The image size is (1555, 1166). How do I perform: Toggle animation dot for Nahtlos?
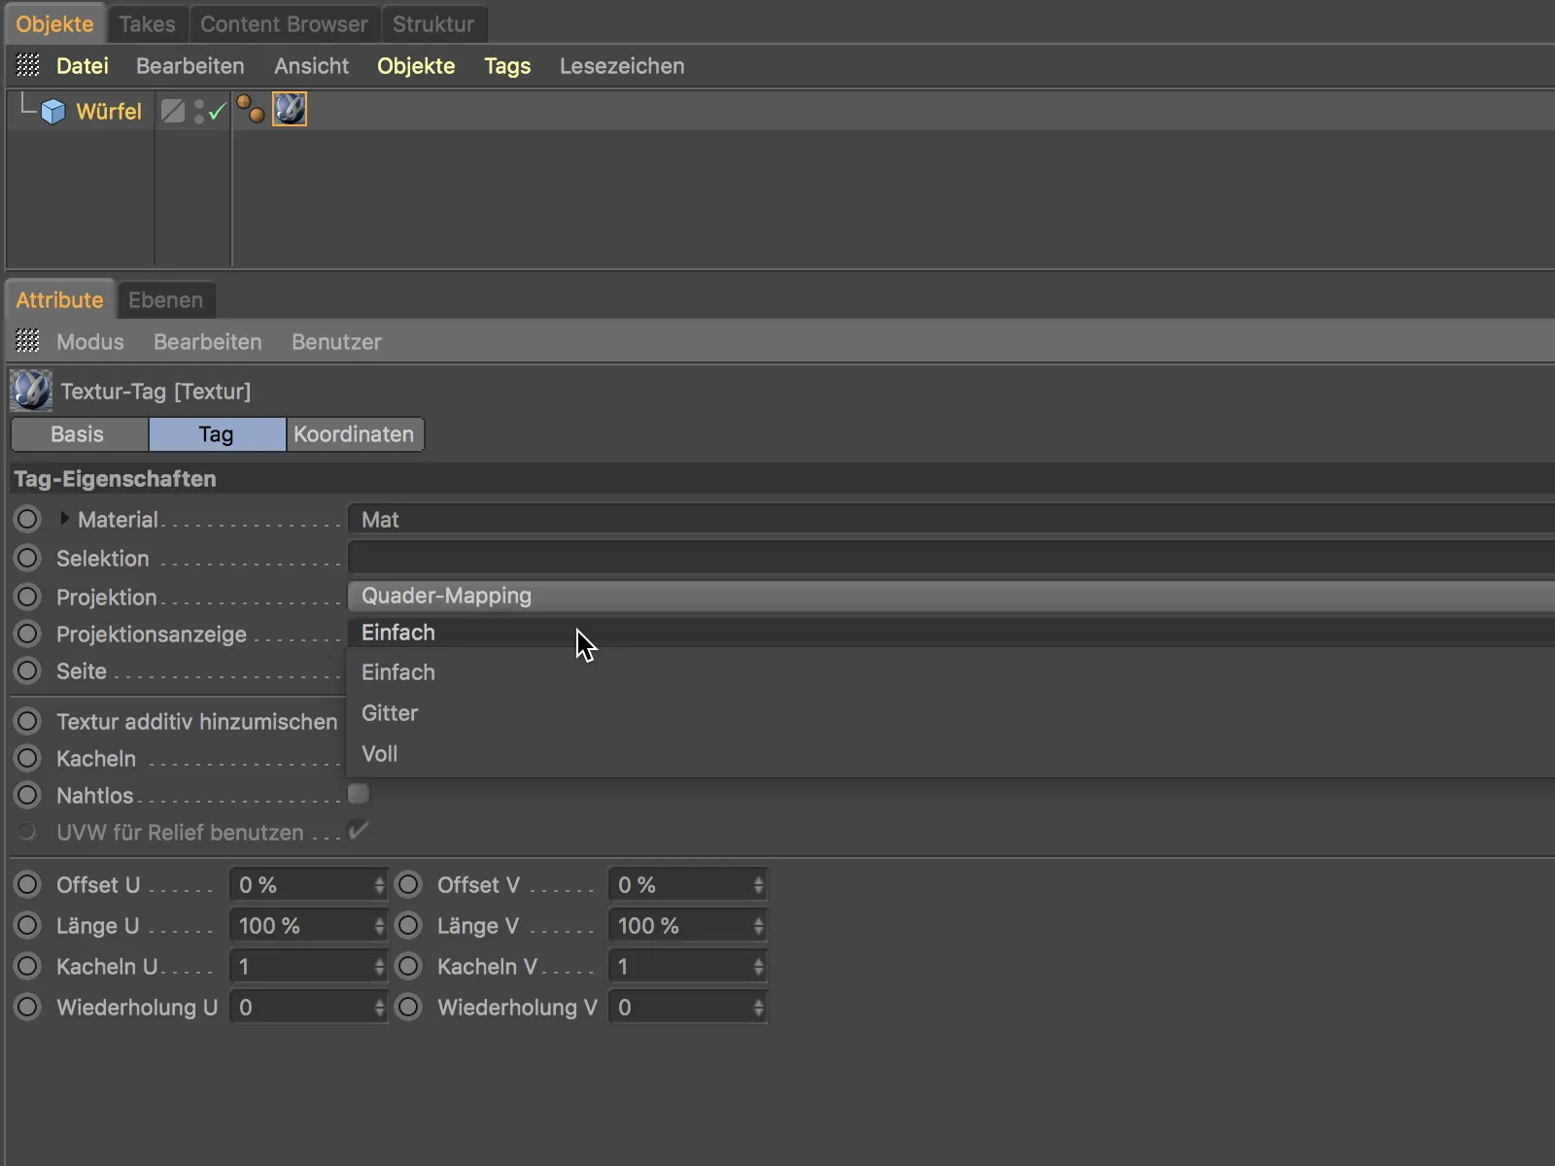pyautogui.click(x=27, y=795)
